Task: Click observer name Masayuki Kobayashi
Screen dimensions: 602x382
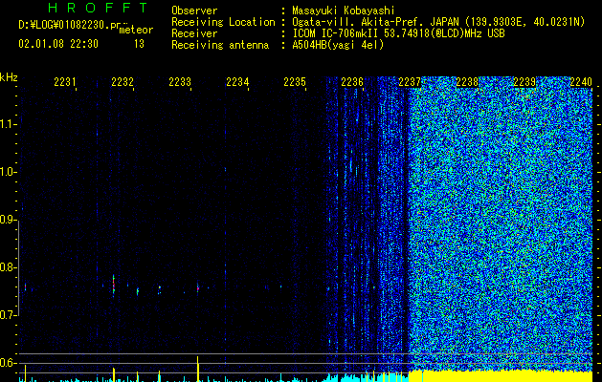Action: coord(344,11)
